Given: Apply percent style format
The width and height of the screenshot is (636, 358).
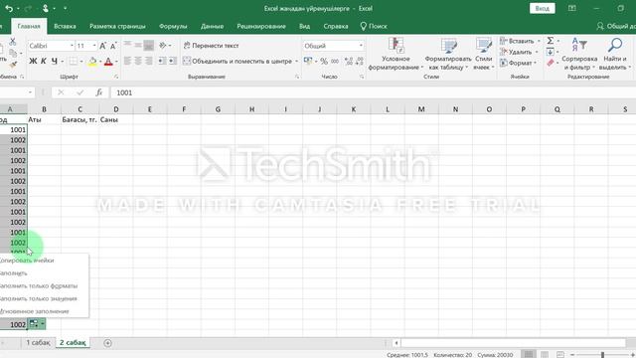Looking at the screenshot, I should click(x=324, y=62).
